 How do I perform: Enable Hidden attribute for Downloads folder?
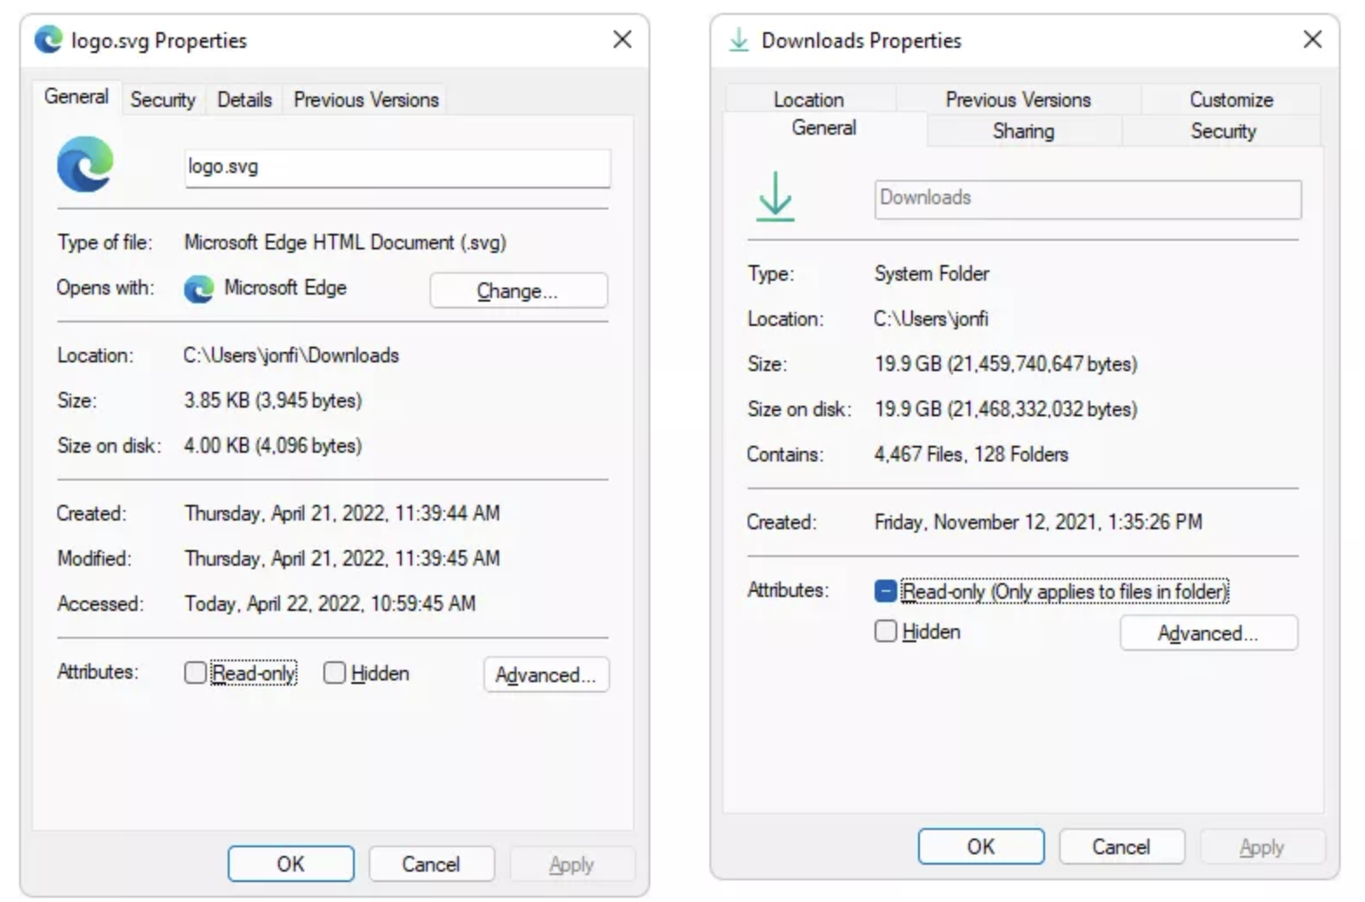(885, 632)
